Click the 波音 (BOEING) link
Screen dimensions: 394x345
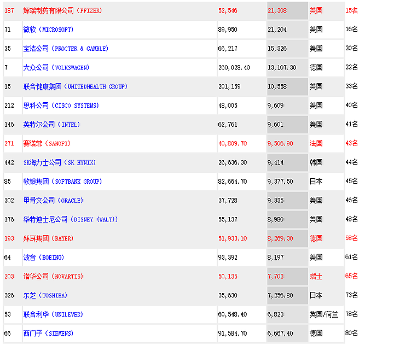coord(43,258)
